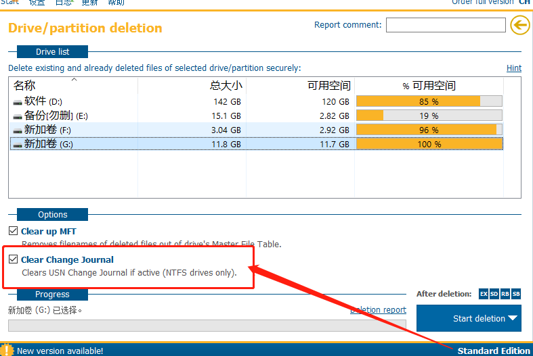
Task: Sort drives by 总大小 column header
Action: [226, 86]
